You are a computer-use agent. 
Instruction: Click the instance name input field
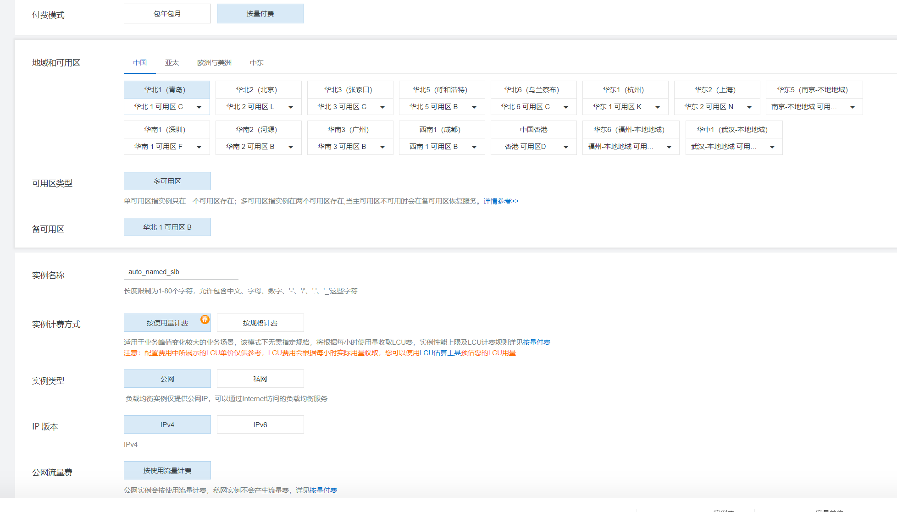click(x=181, y=272)
